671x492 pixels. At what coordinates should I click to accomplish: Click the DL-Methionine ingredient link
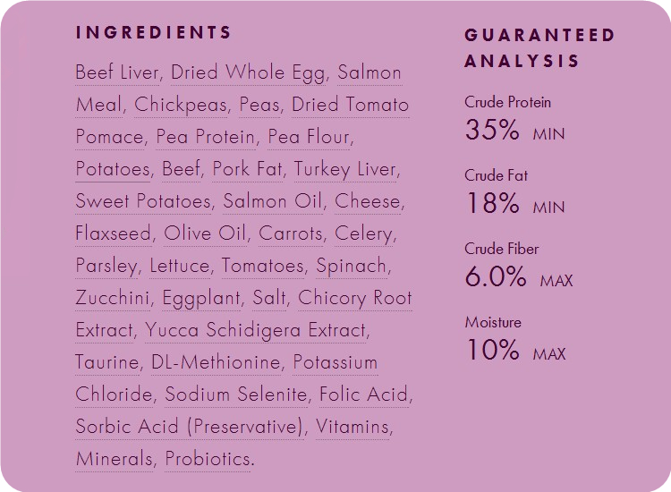[216, 362]
